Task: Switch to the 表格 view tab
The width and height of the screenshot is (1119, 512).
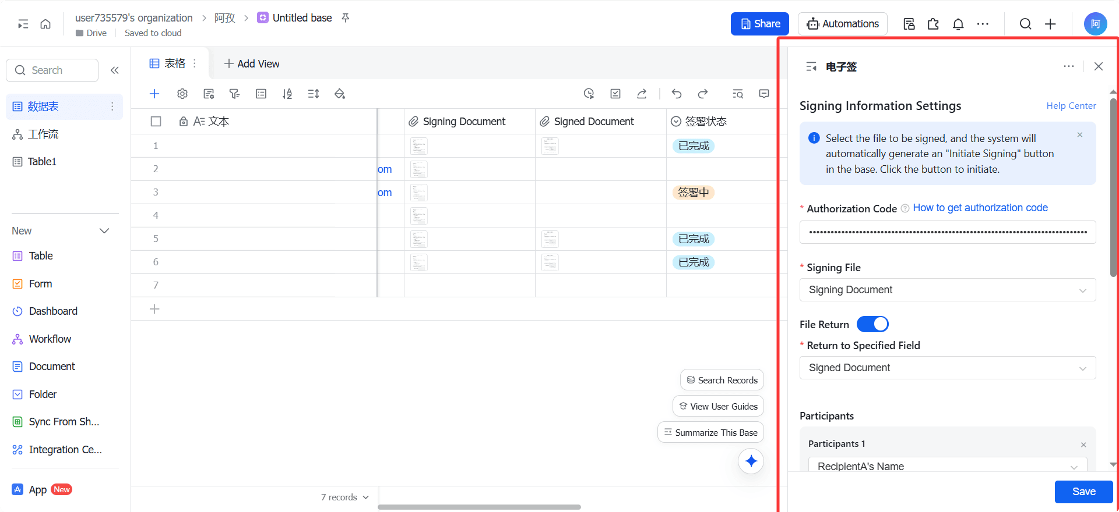Action: pos(168,63)
